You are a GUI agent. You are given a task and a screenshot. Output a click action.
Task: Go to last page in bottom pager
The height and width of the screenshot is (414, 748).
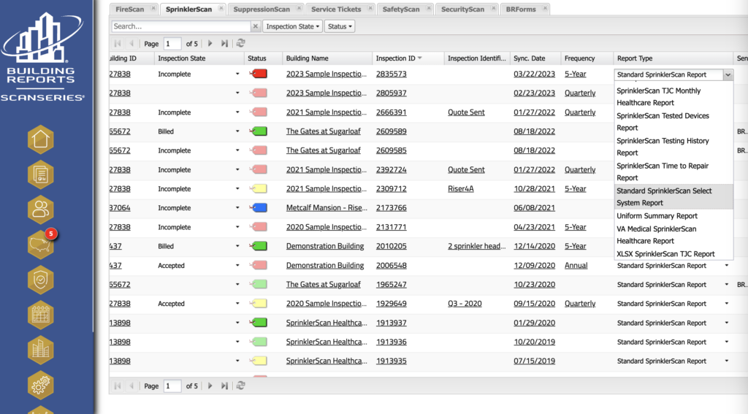point(224,386)
